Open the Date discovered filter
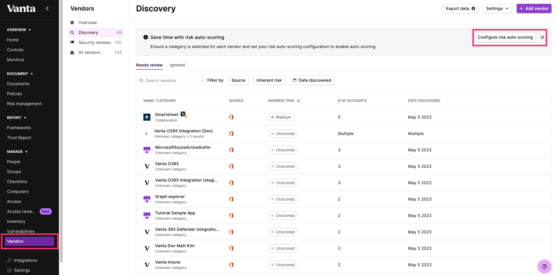This screenshot has height=275, width=558. point(312,80)
